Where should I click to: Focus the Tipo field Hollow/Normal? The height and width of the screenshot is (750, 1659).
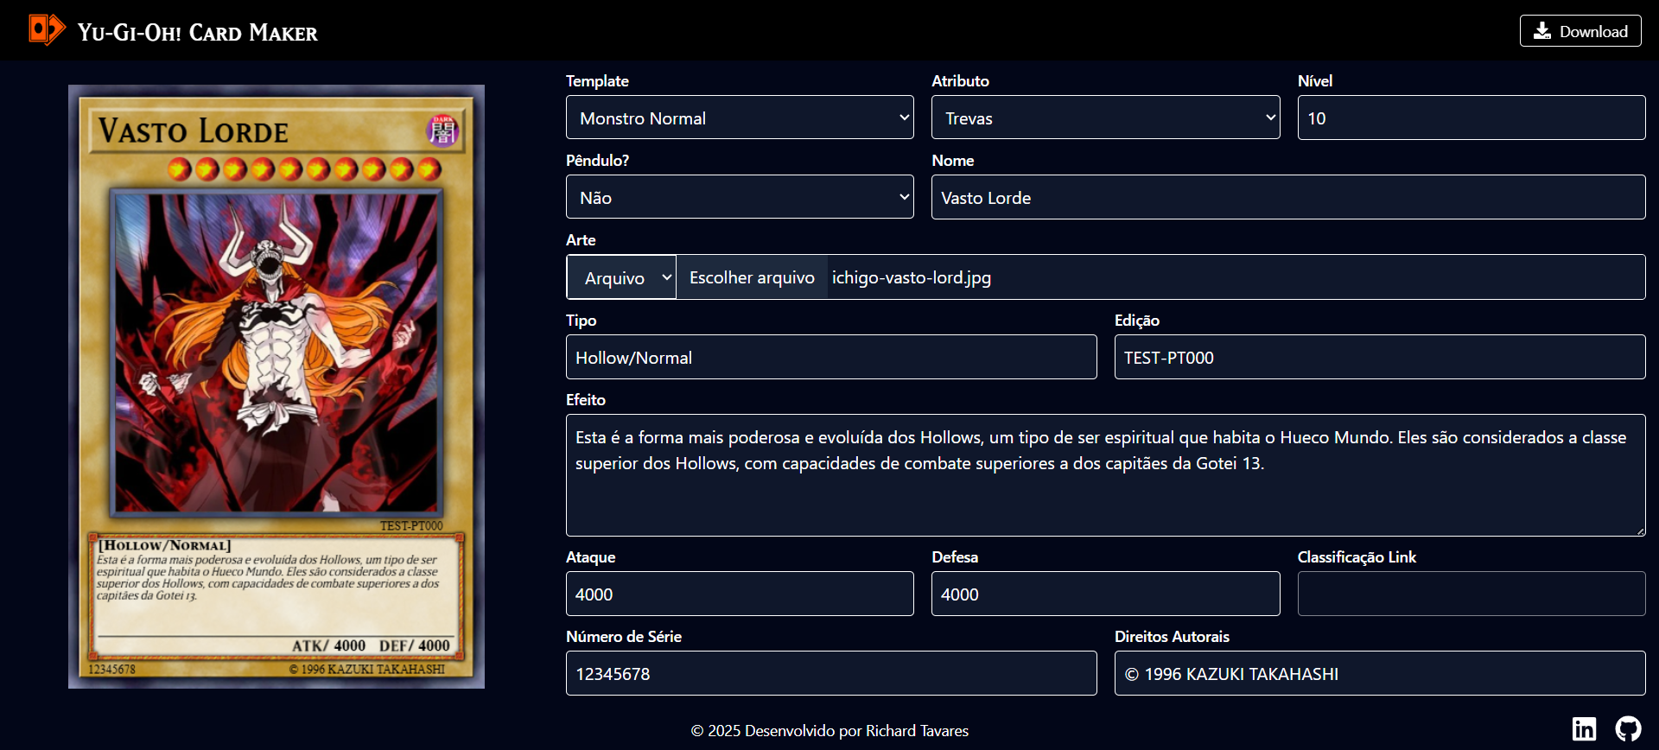tap(831, 357)
